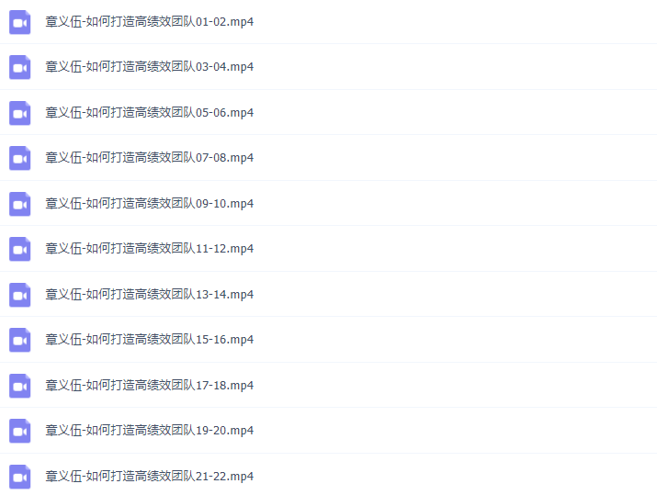Viewport: 657px width, 495px height.
Task: Click the file name ending 21-22.mp4
Action: pos(150,476)
